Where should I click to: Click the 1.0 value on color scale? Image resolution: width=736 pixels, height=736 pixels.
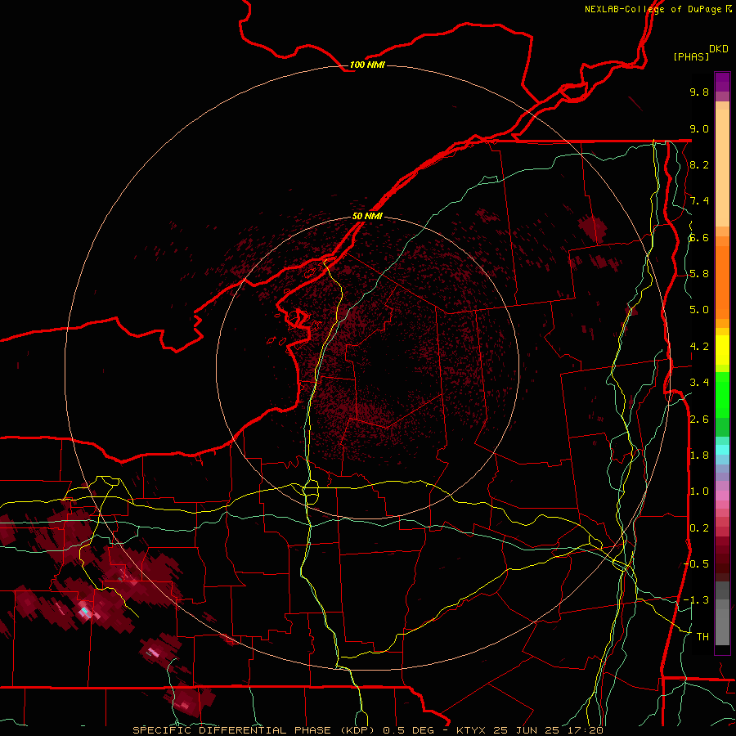(x=699, y=492)
